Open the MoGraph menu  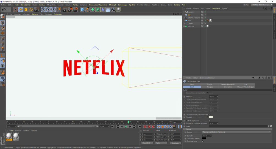[113, 5]
